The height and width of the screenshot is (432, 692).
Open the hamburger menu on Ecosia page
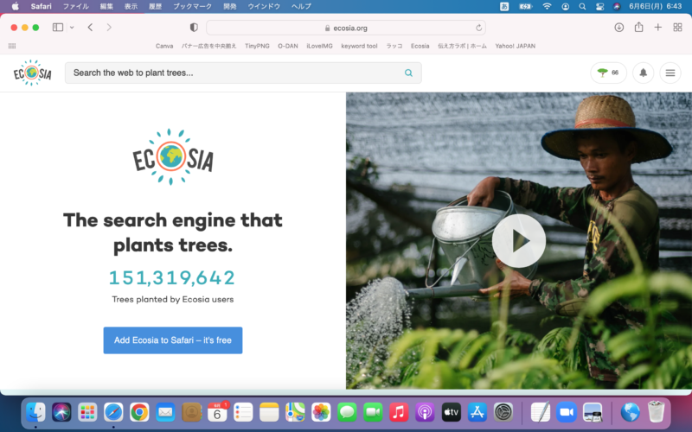coord(670,73)
